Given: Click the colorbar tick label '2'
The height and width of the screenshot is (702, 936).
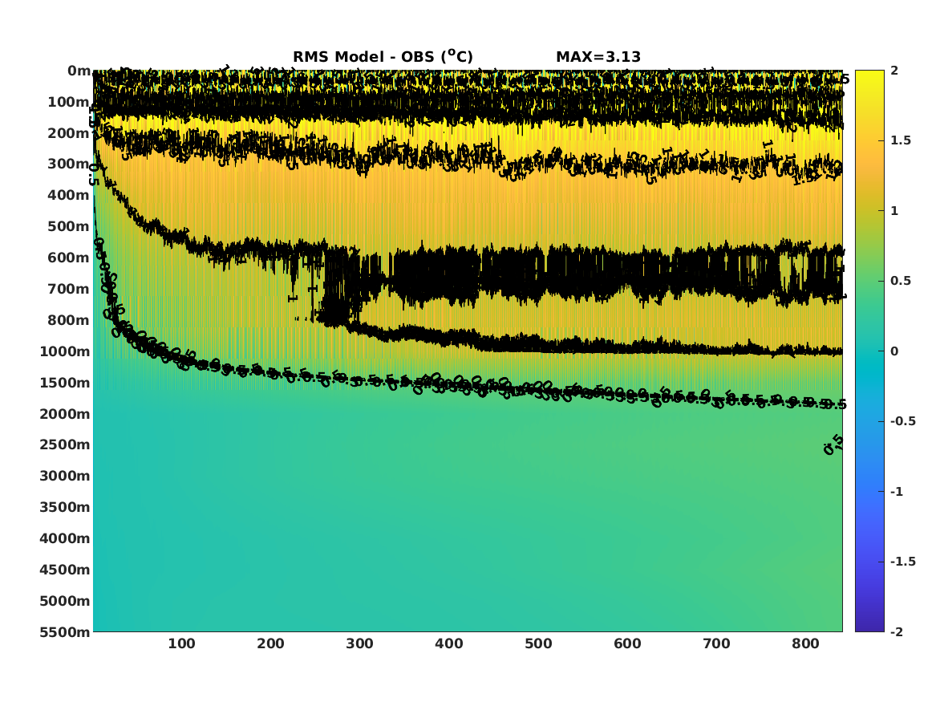Looking at the screenshot, I should click(894, 71).
